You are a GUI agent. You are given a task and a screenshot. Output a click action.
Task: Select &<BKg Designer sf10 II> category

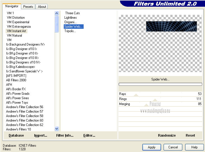22,53
